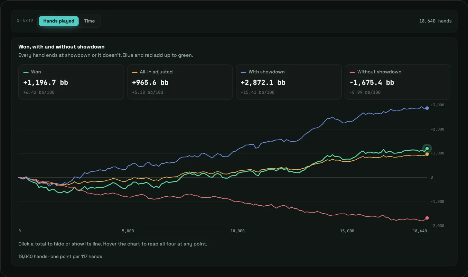Click the blue With showdown endpoint dot
The width and height of the screenshot is (468, 277).
[427, 108]
